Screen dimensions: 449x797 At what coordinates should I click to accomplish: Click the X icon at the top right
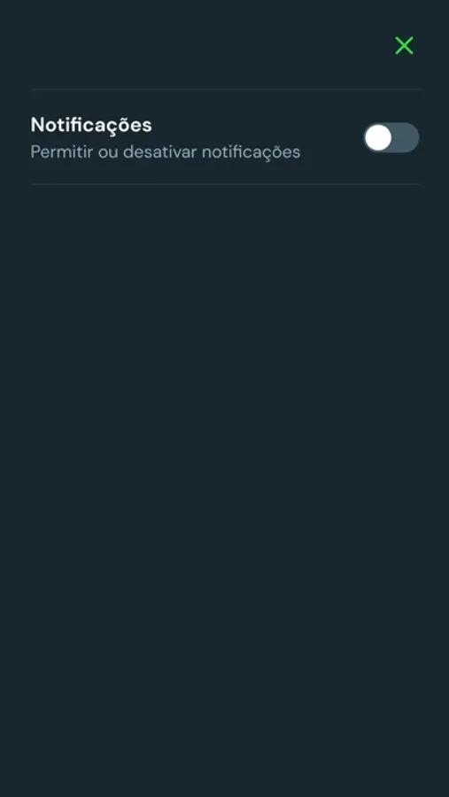click(x=404, y=46)
